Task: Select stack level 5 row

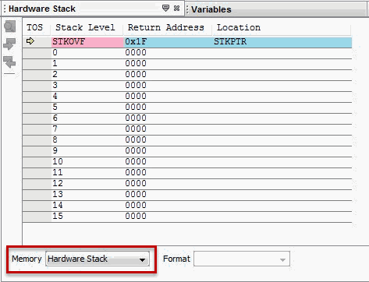Action: 187,108
